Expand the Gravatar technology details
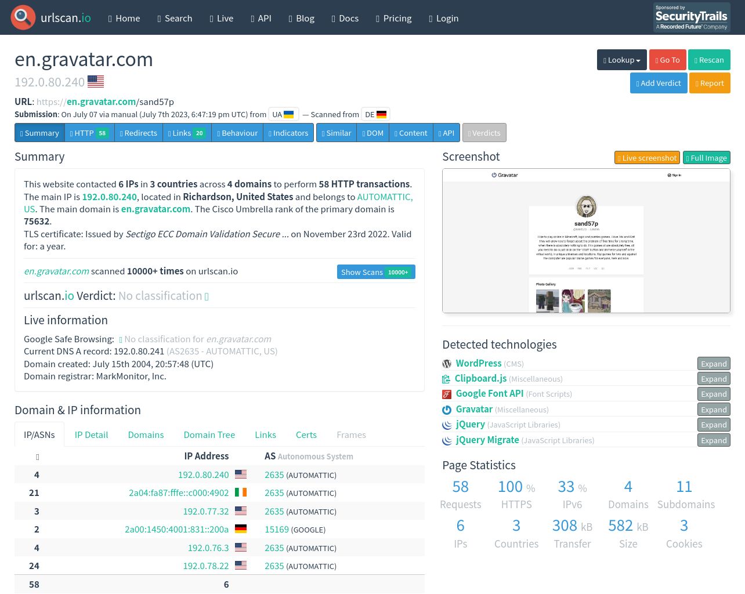 (714, 410)
